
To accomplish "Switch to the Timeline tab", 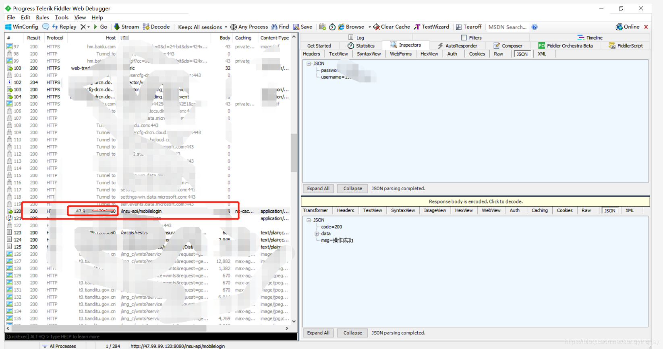I will [x=590, y=37].
